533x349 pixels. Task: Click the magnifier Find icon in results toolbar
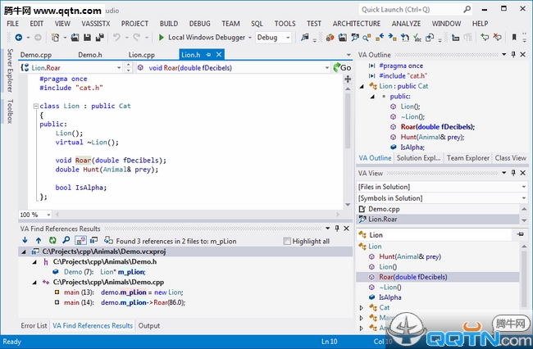[66, 241]
